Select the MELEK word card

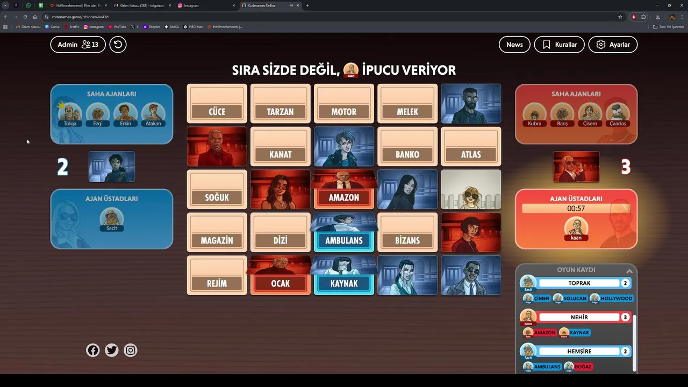click(407, 104)
